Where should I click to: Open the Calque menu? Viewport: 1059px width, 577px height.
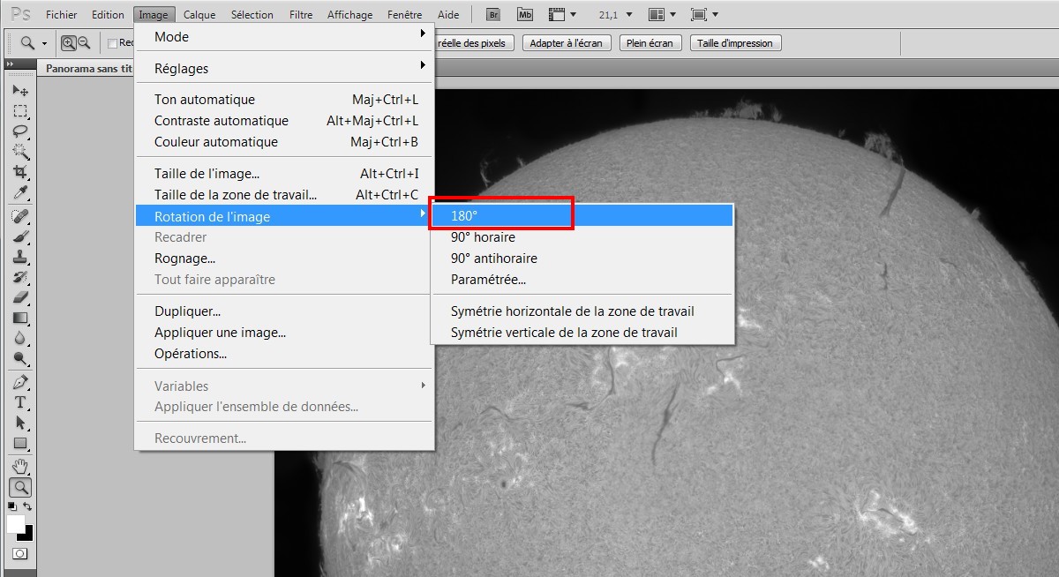click(199, 14)
